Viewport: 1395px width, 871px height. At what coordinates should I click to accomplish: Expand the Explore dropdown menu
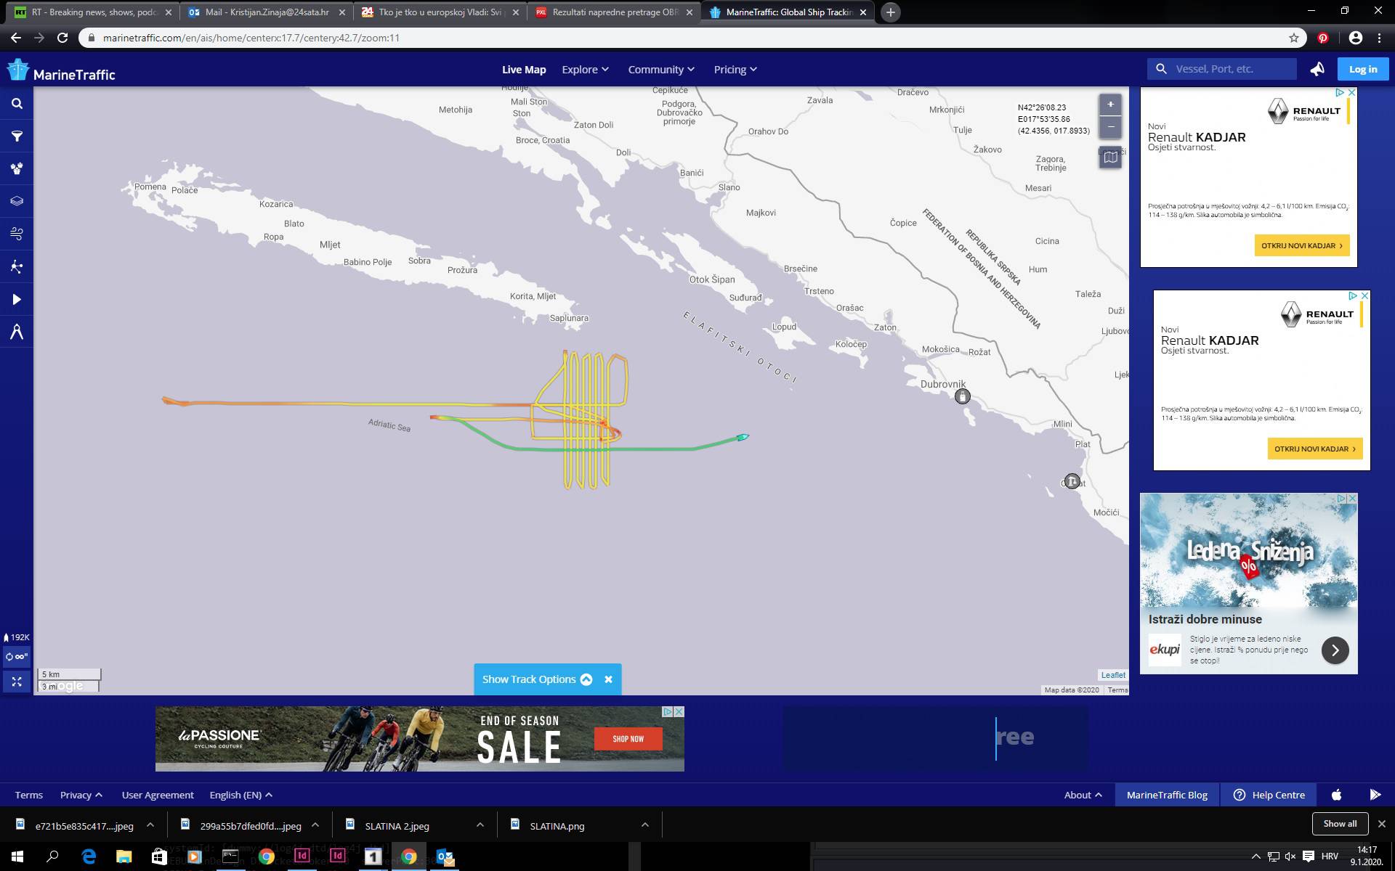point(584,68)
